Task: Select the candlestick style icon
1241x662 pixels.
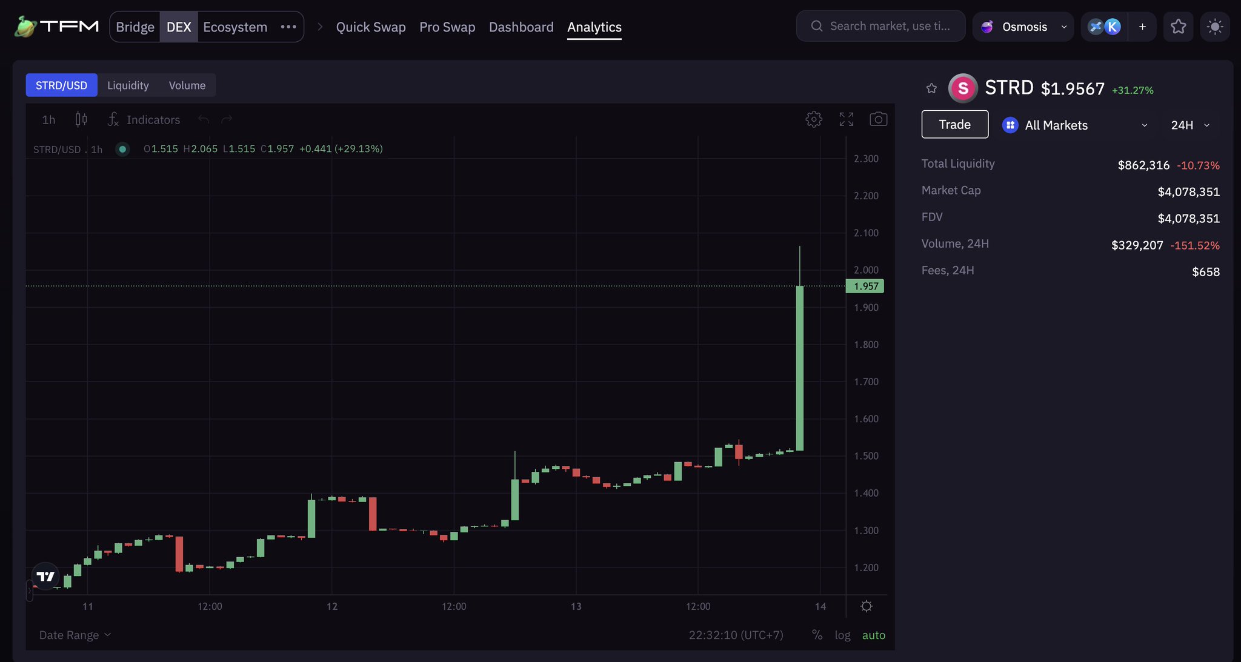Action: click(81, 119)
